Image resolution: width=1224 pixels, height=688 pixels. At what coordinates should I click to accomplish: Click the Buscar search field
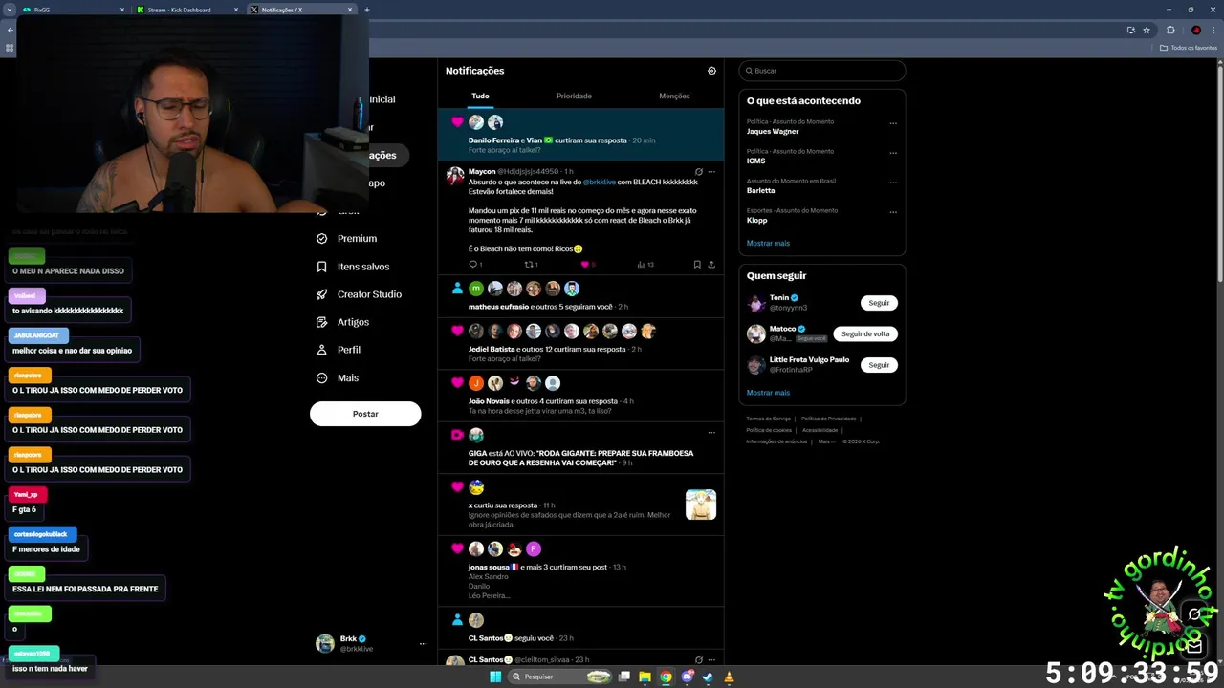822,71
